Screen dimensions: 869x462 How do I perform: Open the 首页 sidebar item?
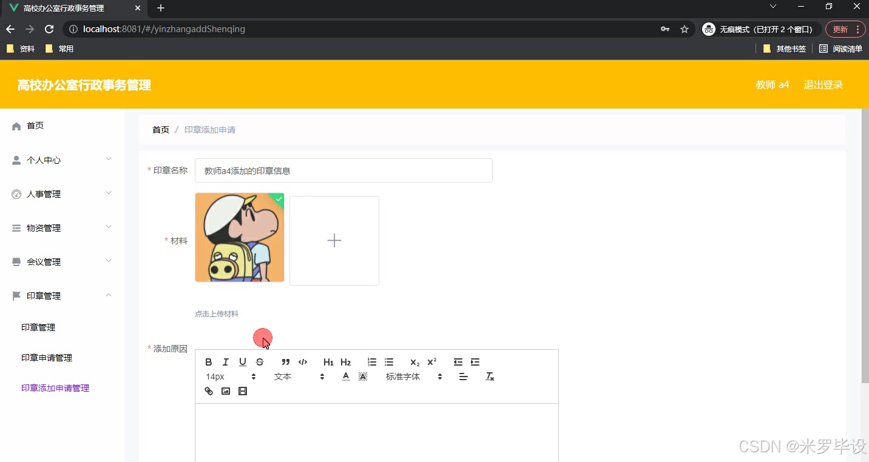coord(63,126)
